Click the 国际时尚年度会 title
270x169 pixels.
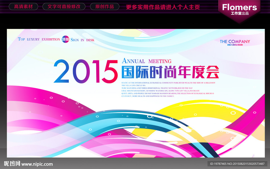pyautogui.click(x=170, y=72)
